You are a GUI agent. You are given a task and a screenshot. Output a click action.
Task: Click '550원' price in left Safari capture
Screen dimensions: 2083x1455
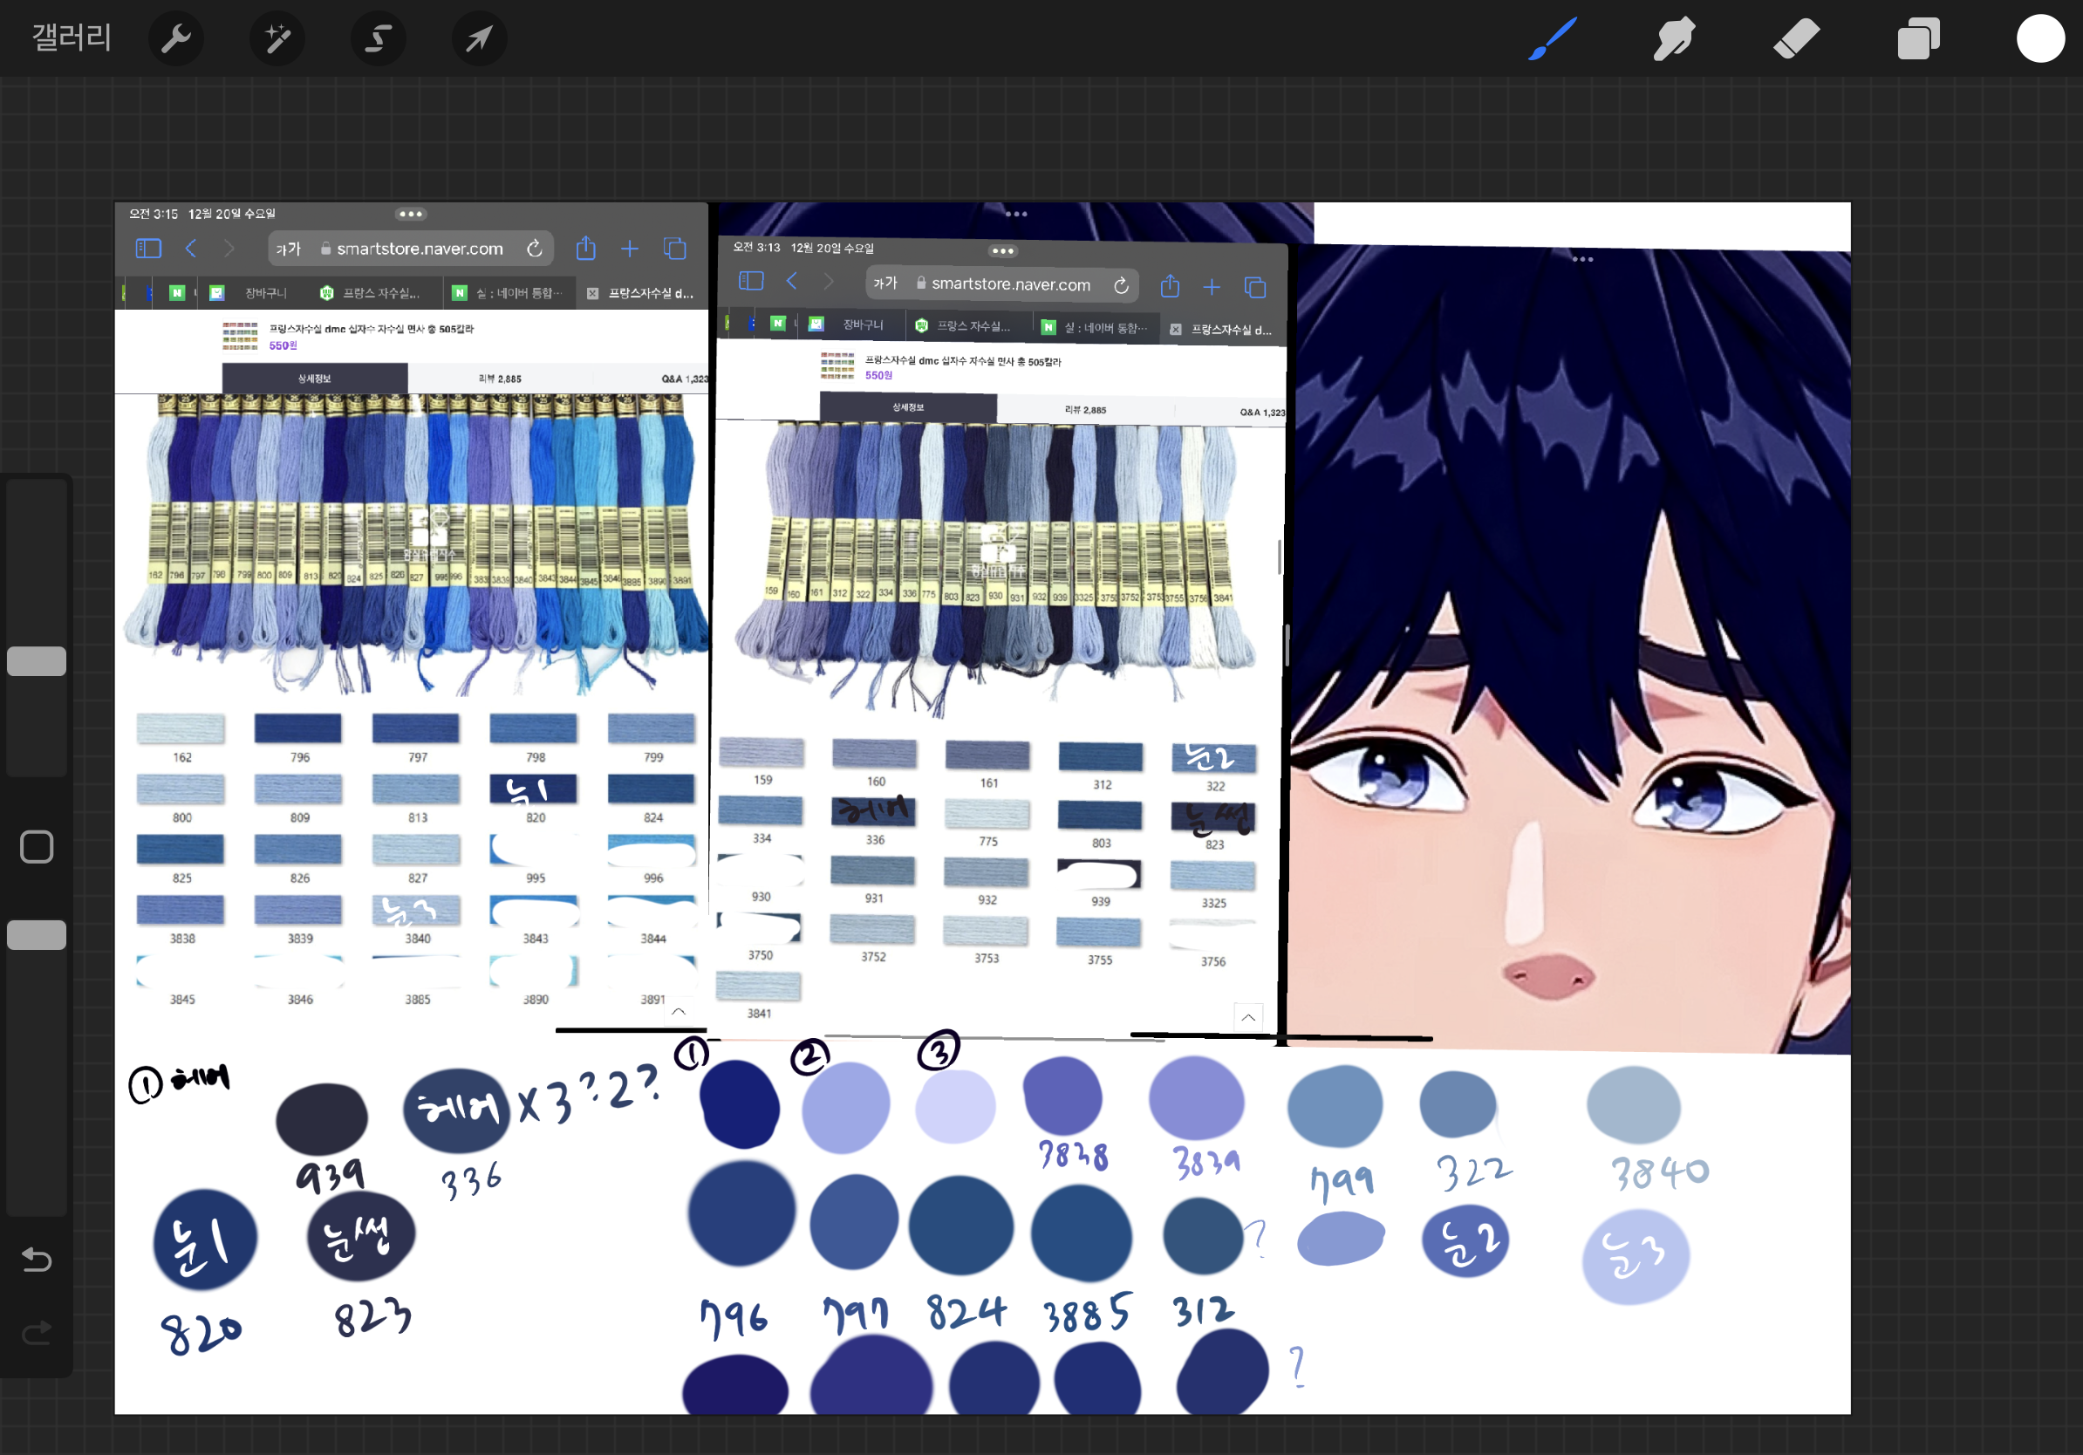point(283,345)
